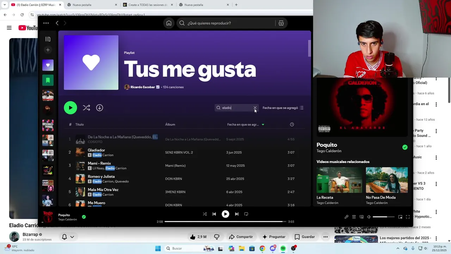Open the SEN2 KBRN VOL. 2 album link
Viewport: 451px width, 254px height.
click(179, 152)
